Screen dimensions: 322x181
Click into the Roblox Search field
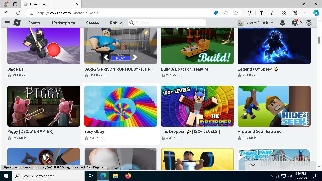(167, 23)
